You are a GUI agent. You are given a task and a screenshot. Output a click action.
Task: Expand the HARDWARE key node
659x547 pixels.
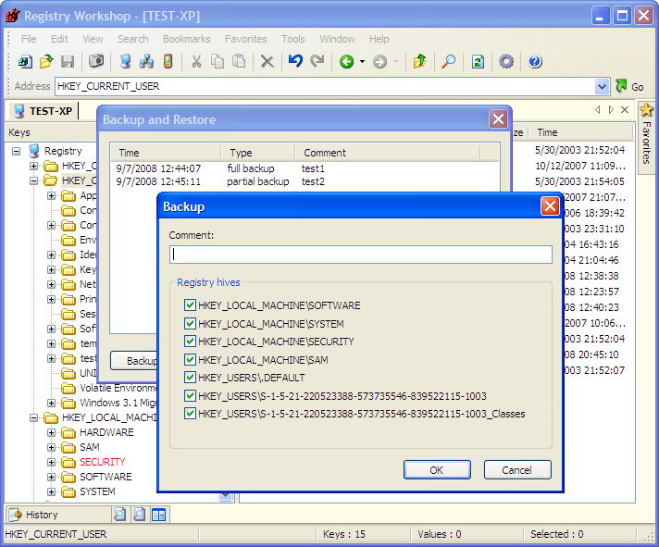point(53,432)
